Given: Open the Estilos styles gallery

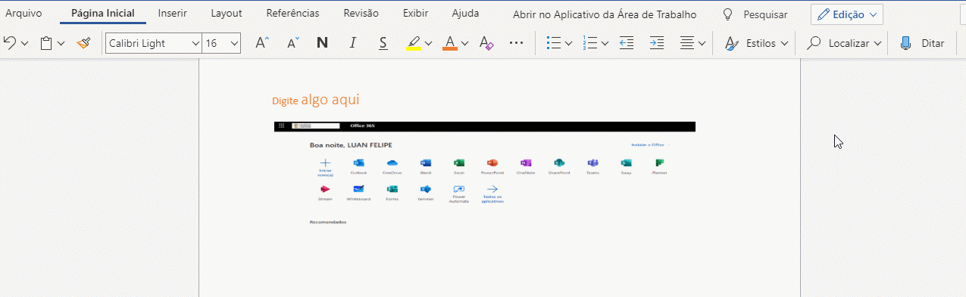Looking at the screenshot, I should 756,43.
